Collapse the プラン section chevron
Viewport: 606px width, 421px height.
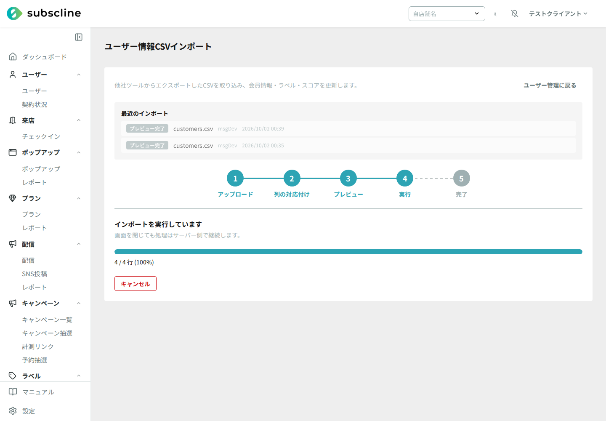(79, 198)
